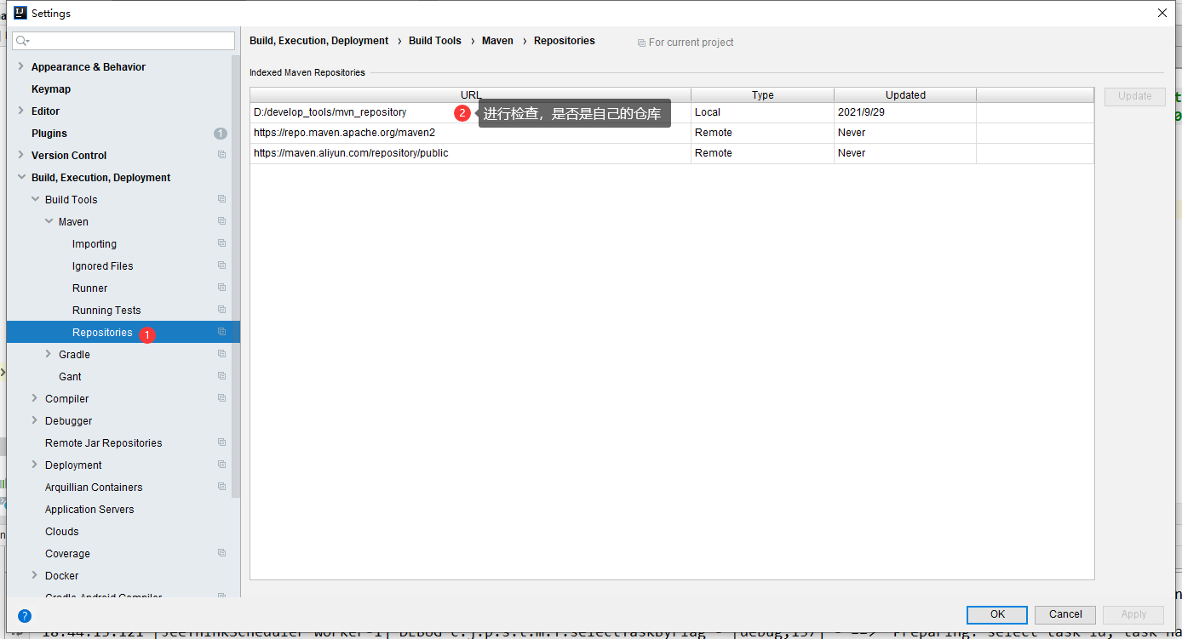Click the project-level icon beside Gradle
This screenshot has width=1182, height=639.
pyautogui.click(x=221, y=354)
